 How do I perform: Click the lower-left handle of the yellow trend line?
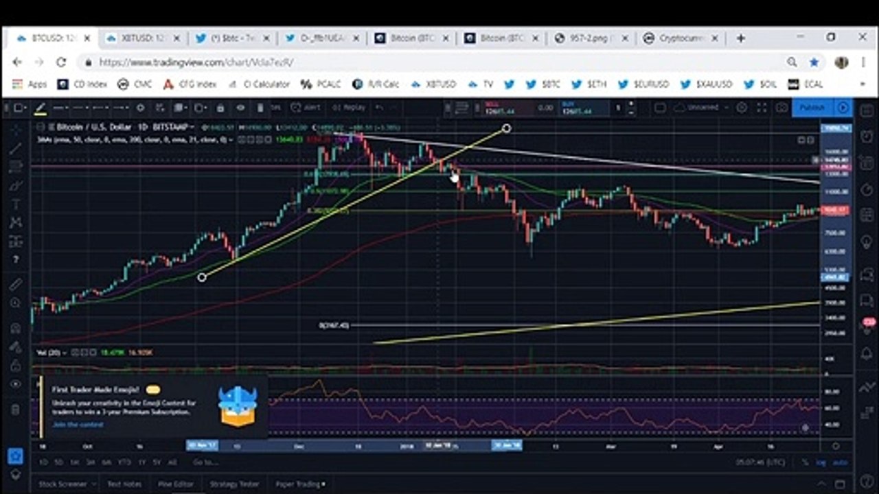[x=202, y=277]
